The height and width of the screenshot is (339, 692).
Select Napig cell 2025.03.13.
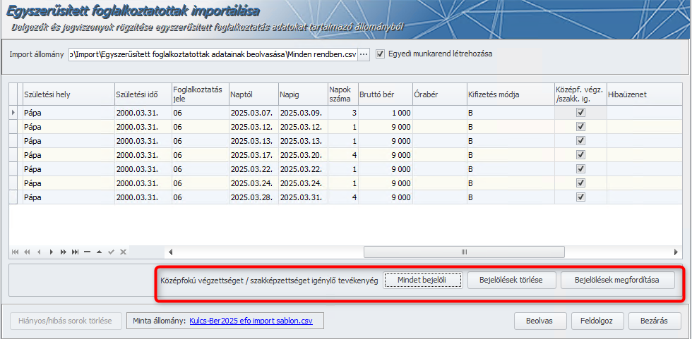(x=303, y=141)
